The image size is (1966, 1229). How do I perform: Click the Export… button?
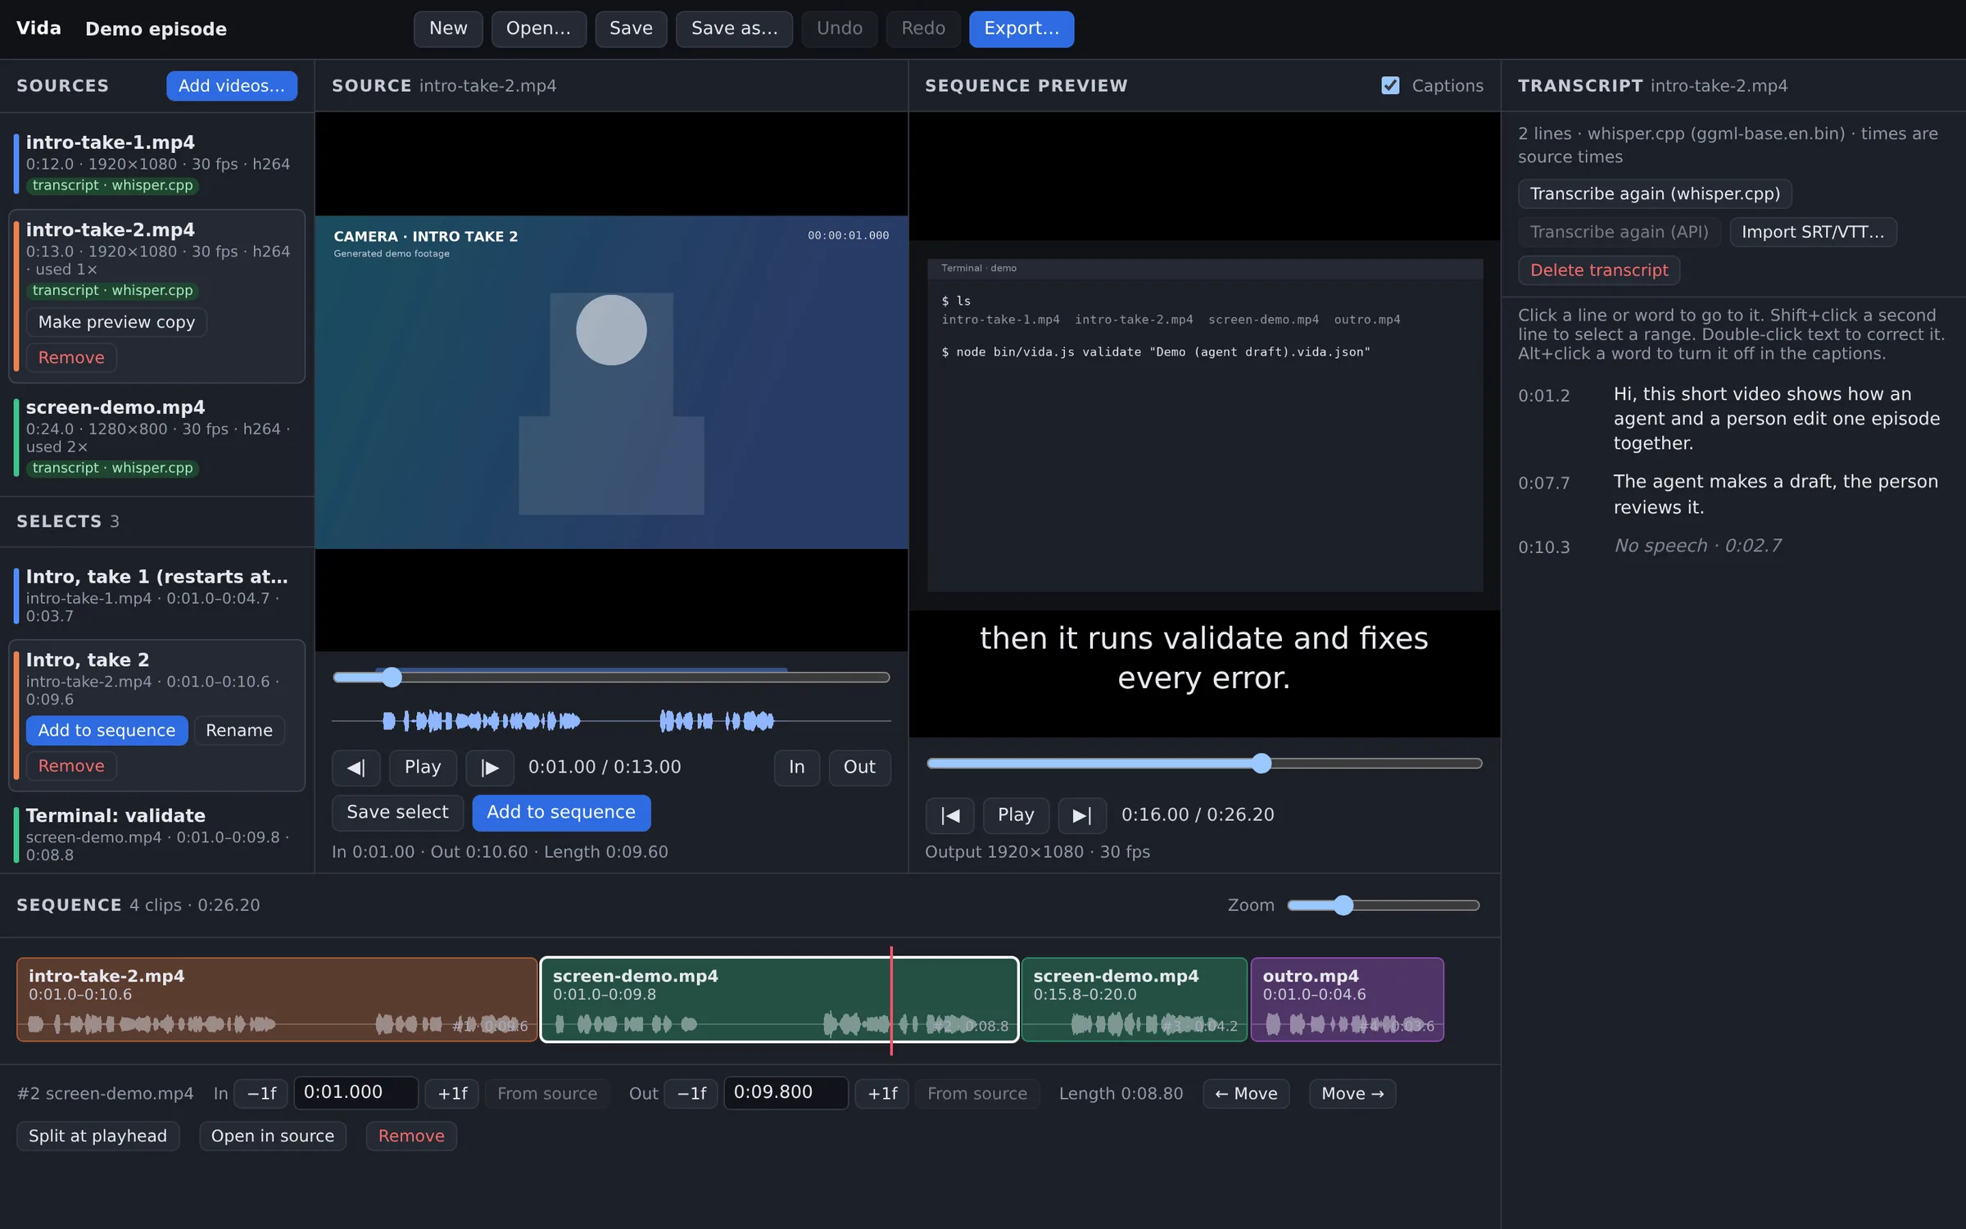coord(1022,29)
